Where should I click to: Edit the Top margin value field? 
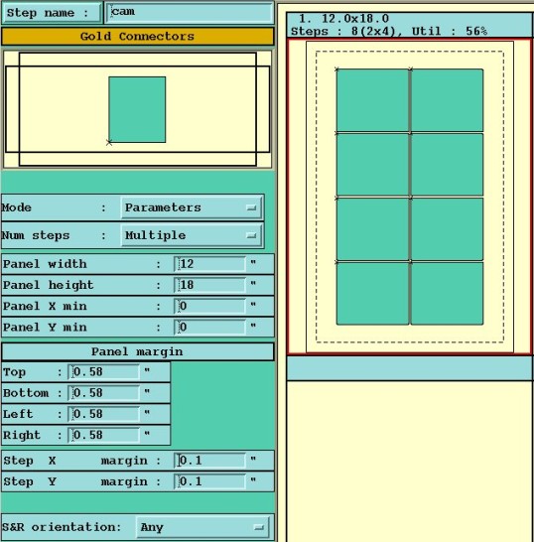click(104, 372)
